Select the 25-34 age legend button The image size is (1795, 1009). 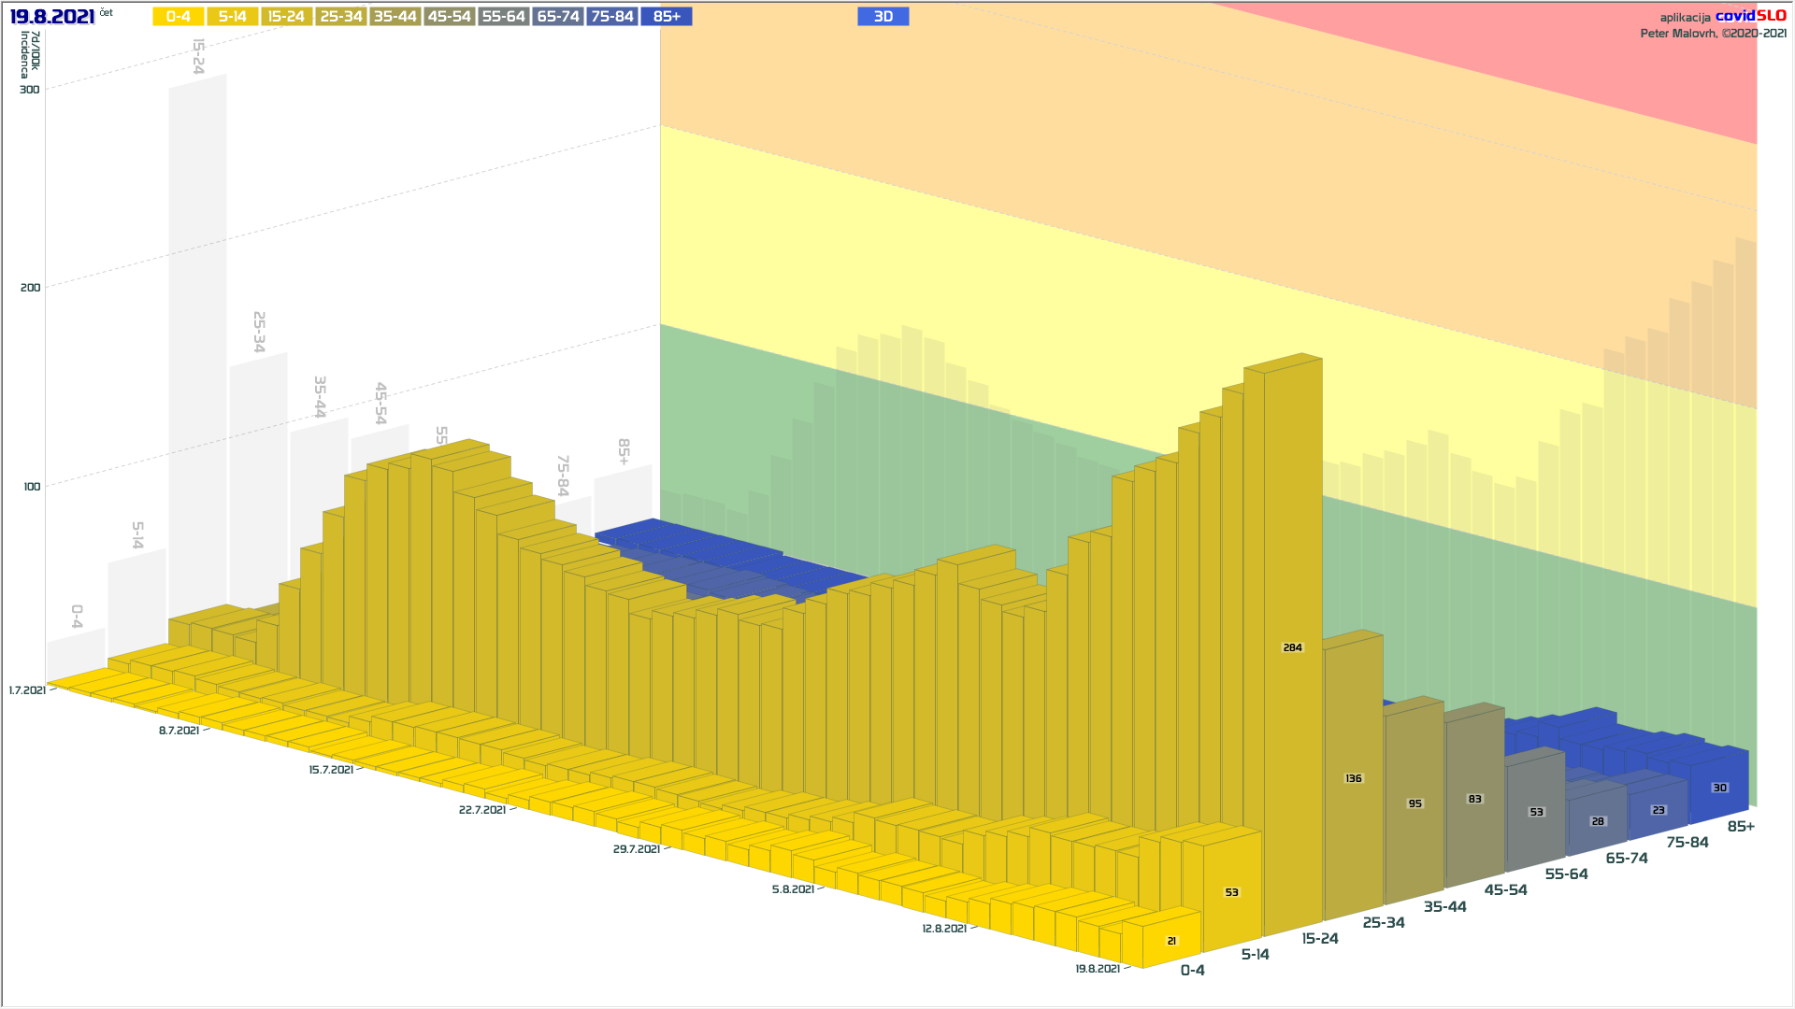[x=340, y=17]
